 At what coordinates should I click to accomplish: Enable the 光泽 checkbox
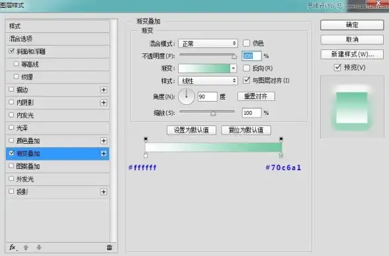[x=11, y=127]
